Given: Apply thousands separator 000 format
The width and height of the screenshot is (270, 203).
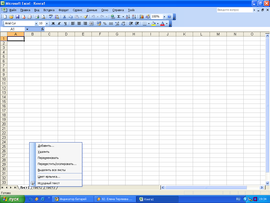Looking at the screenshot, I should click(x=111, y=24).
